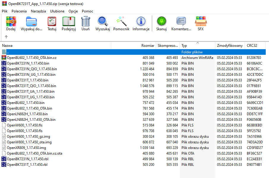Select file OpenBK7231T_1.17.450.bin
269x178 pixels.
28,80
